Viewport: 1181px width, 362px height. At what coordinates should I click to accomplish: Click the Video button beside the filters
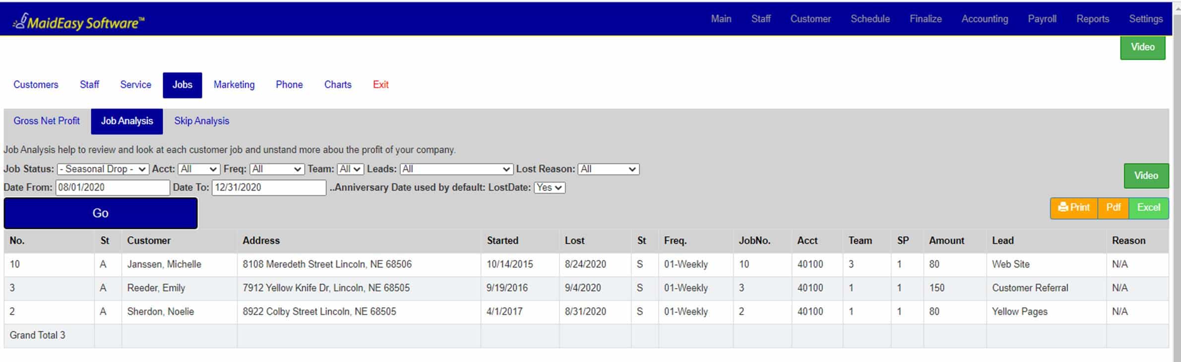(1146, 176)
